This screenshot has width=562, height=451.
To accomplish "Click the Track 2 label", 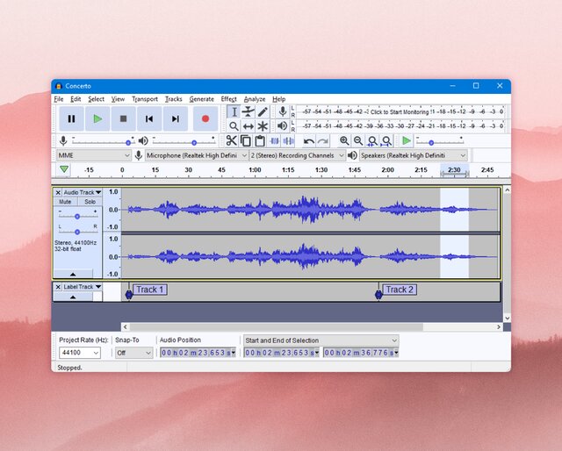I will [x=400, y=290].
